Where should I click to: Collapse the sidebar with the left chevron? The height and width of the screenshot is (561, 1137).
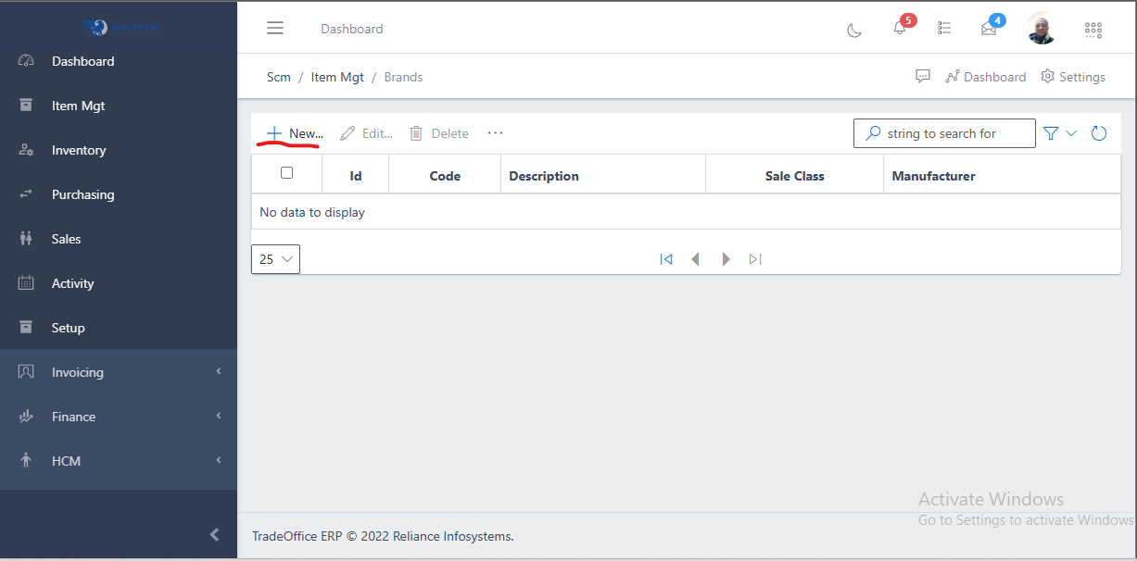[214, 534]
